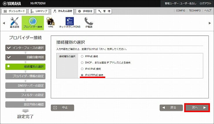Open the 詳細設定 tab

85,11
